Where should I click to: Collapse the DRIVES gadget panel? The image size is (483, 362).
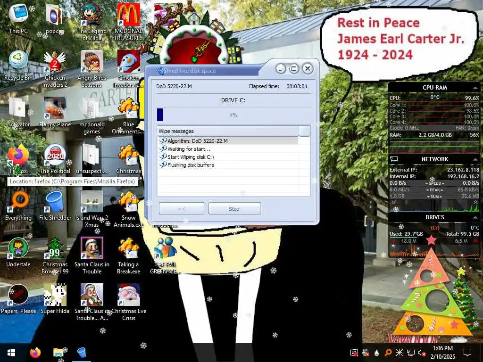[475, 217]
